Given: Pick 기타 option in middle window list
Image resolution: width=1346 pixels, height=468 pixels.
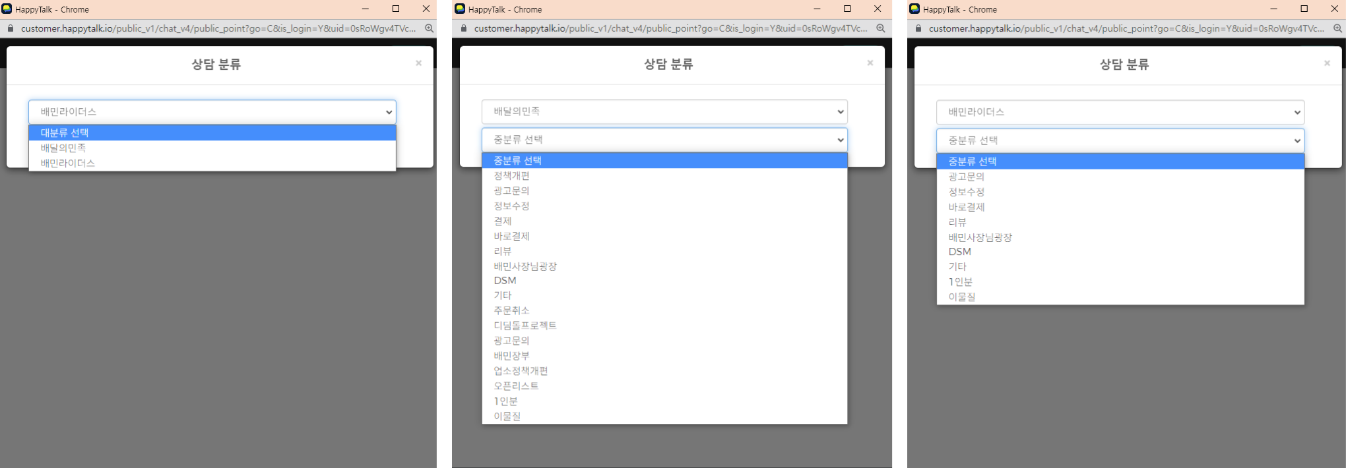Looking at the screenshot, I should tap(664, 295).
